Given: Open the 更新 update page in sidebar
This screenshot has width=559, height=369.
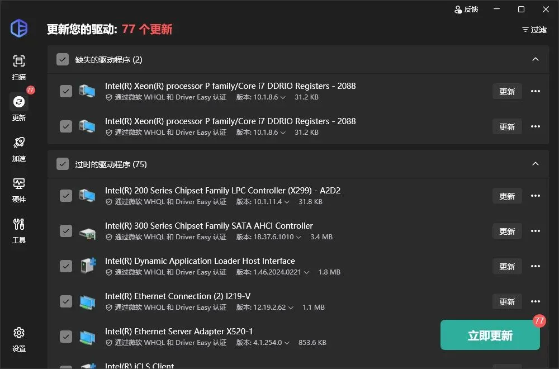Looking at the screenshot, I should (19, 108).
